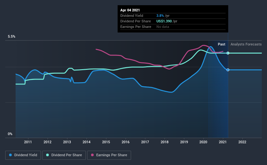Click the 2016 x-axis label
Screen dimensions: 267x165
[126, 142]
